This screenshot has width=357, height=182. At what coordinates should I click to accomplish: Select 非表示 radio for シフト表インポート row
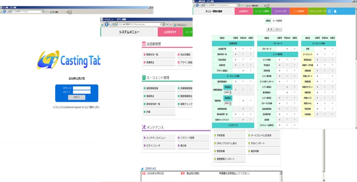[295, 81]
